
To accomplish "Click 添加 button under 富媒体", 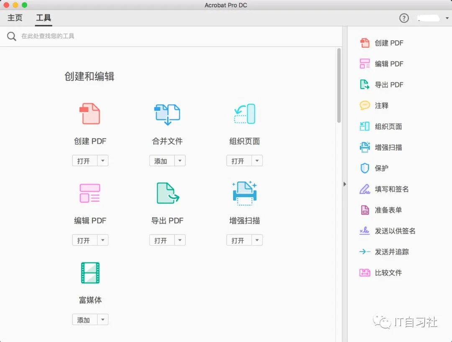I will pos(85,319).
